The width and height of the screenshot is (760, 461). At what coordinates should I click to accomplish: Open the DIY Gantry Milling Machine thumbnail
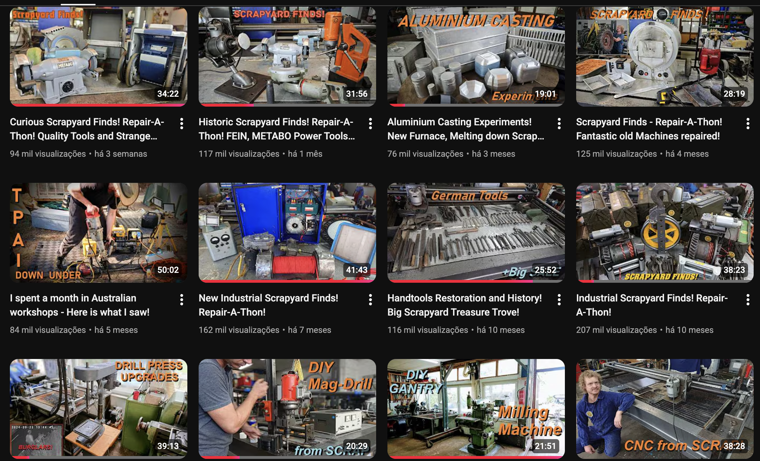pyautogui.click(x=476, y=408)
